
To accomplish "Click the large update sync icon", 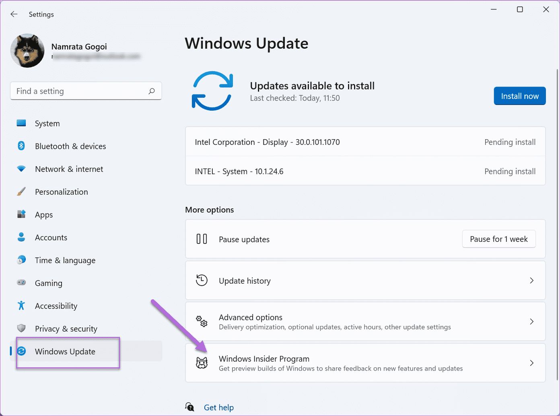I will coord(212,91).
